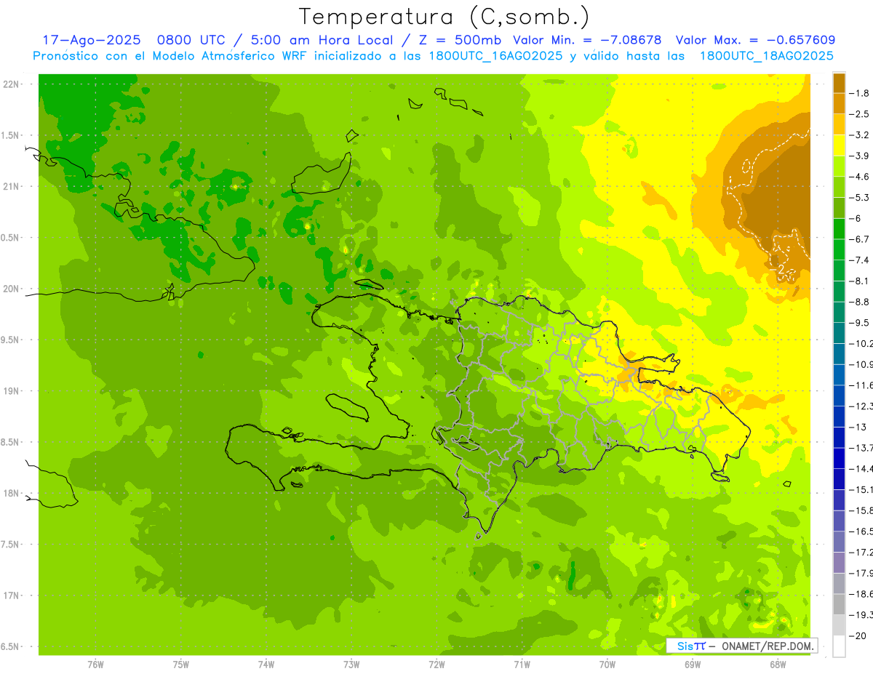
Task: Click the "75W" longitude label
Action: (x=181, y=665)
